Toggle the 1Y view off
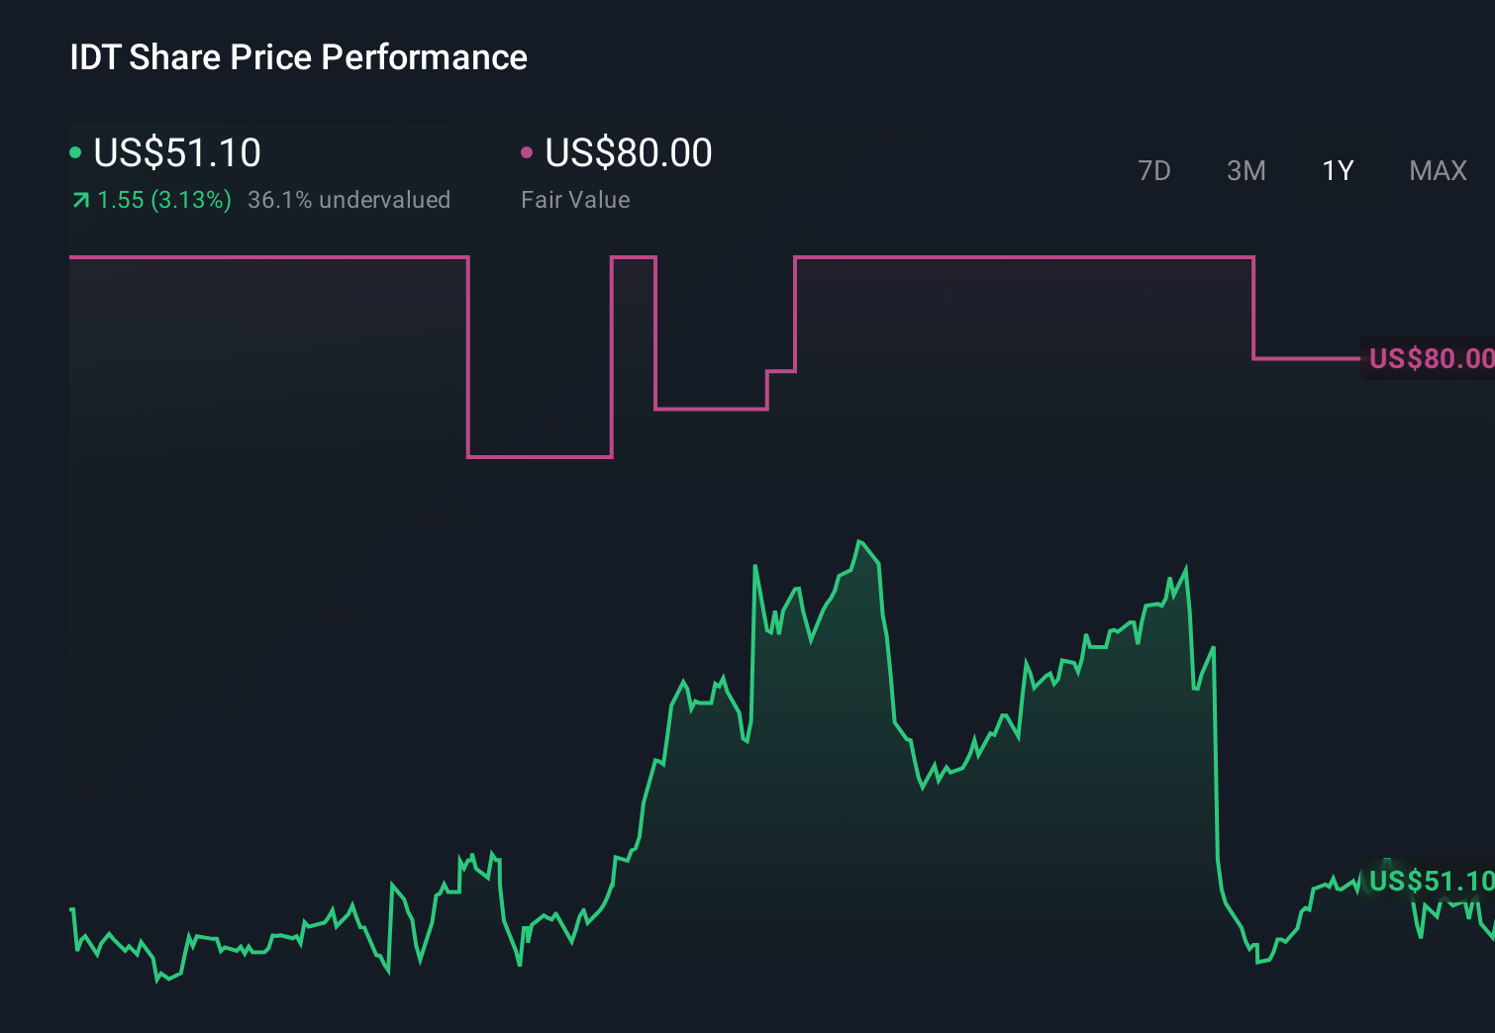1495x1033 pixels. [x=1337, y=170]
